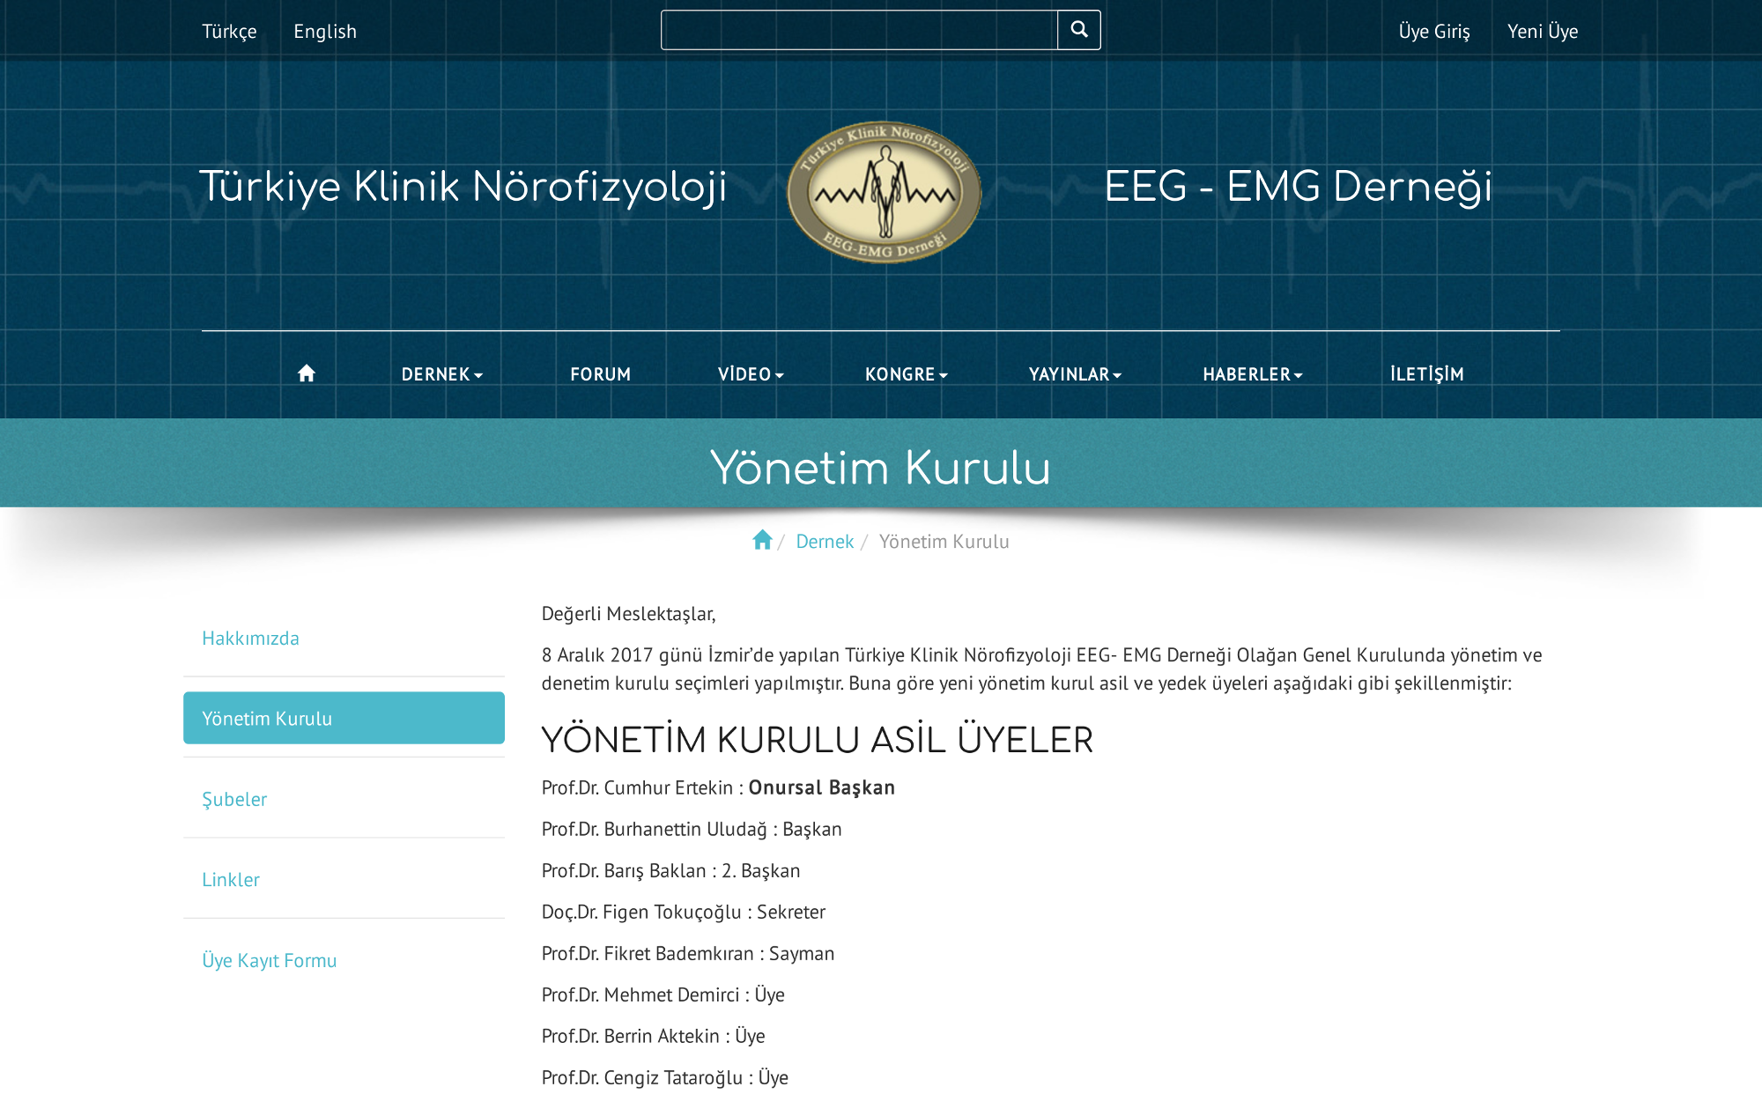Open the FORUM menu item

click(x=600, y=374)
